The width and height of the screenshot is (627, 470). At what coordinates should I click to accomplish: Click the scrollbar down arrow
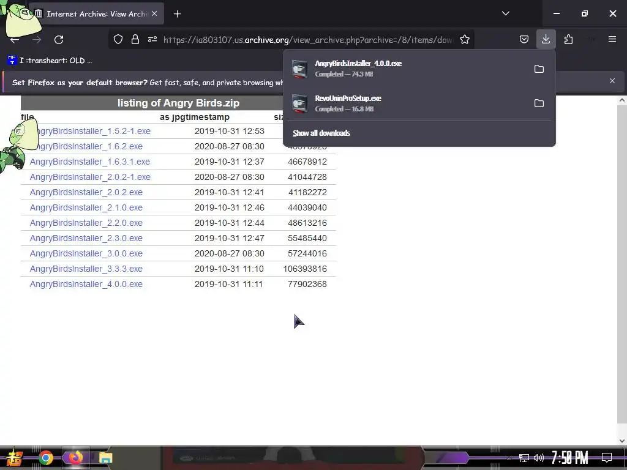pos(621,441)
